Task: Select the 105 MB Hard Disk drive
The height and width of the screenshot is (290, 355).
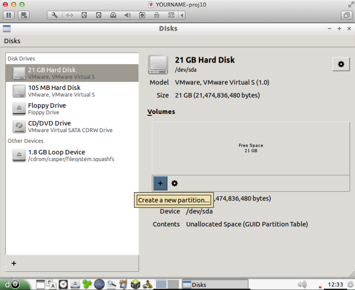Action: pos(72,91)
